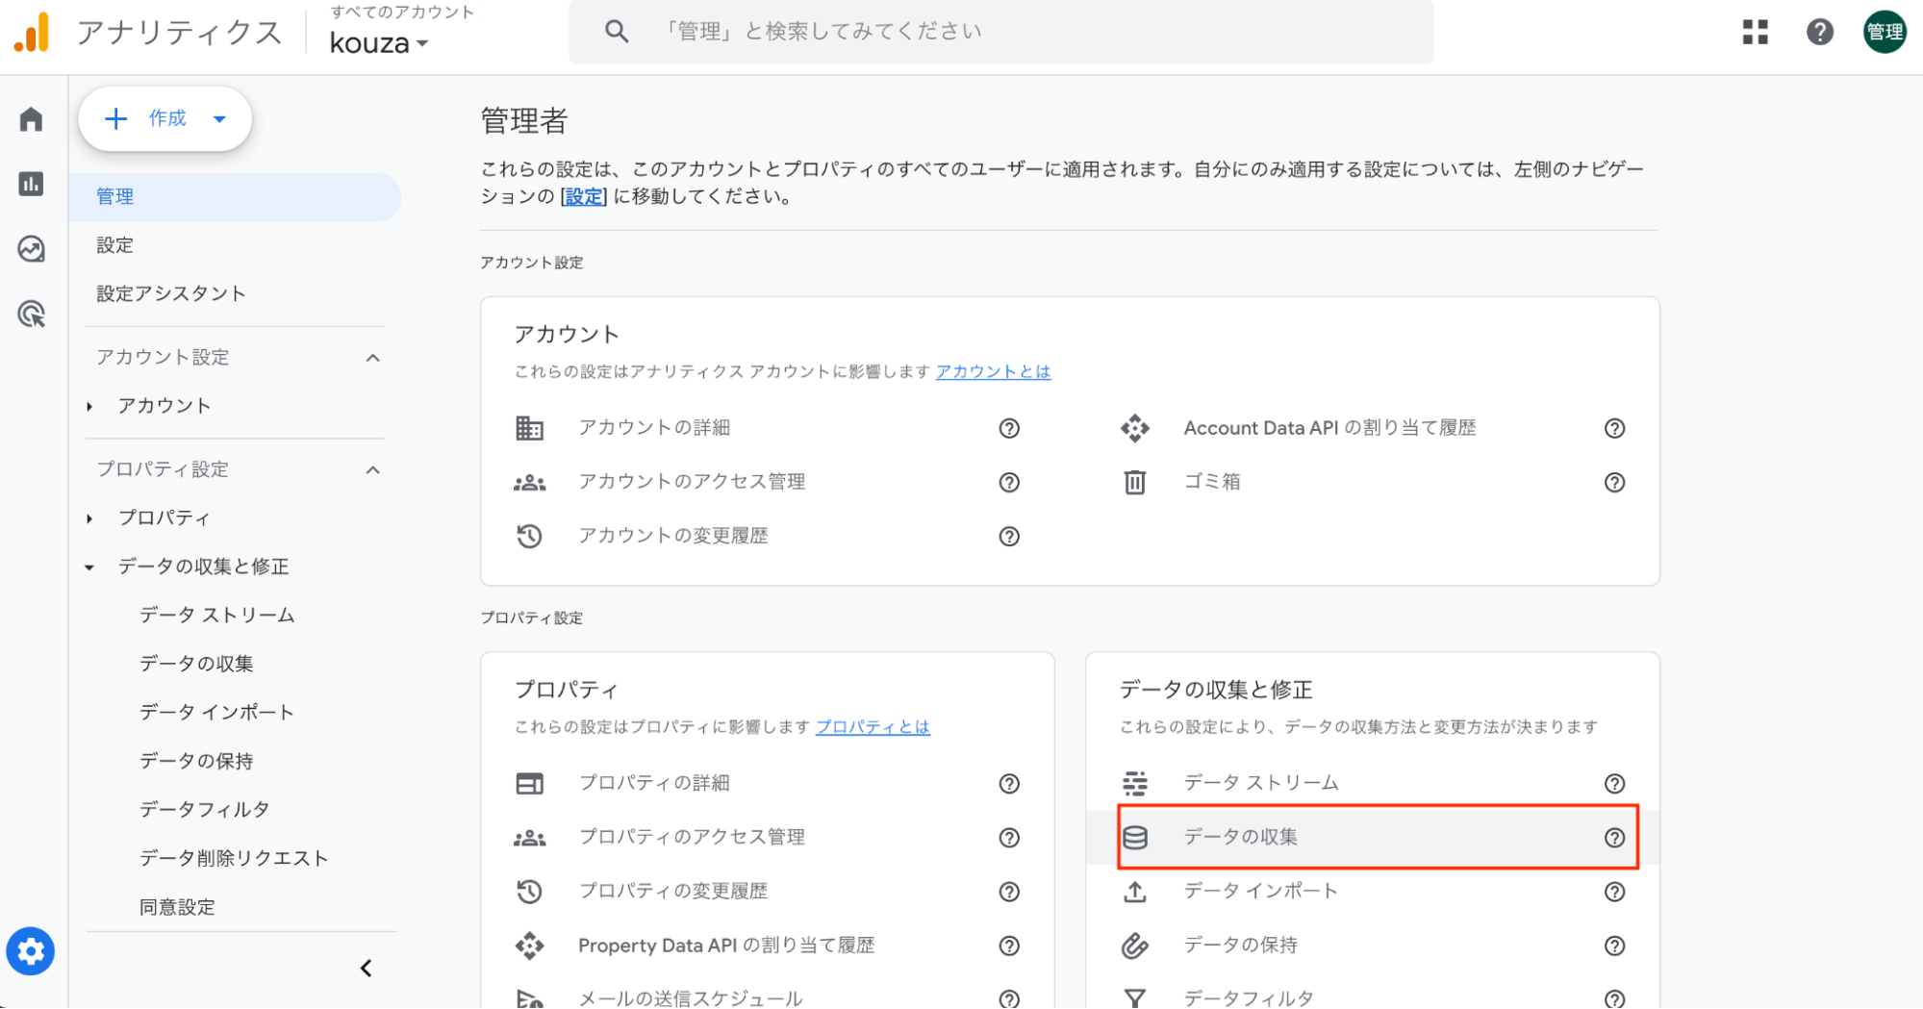Image resolution: width=1923 pixels, height=1009 pixels.
Task: Open the Home icon in left navigation
Action: 31,118
